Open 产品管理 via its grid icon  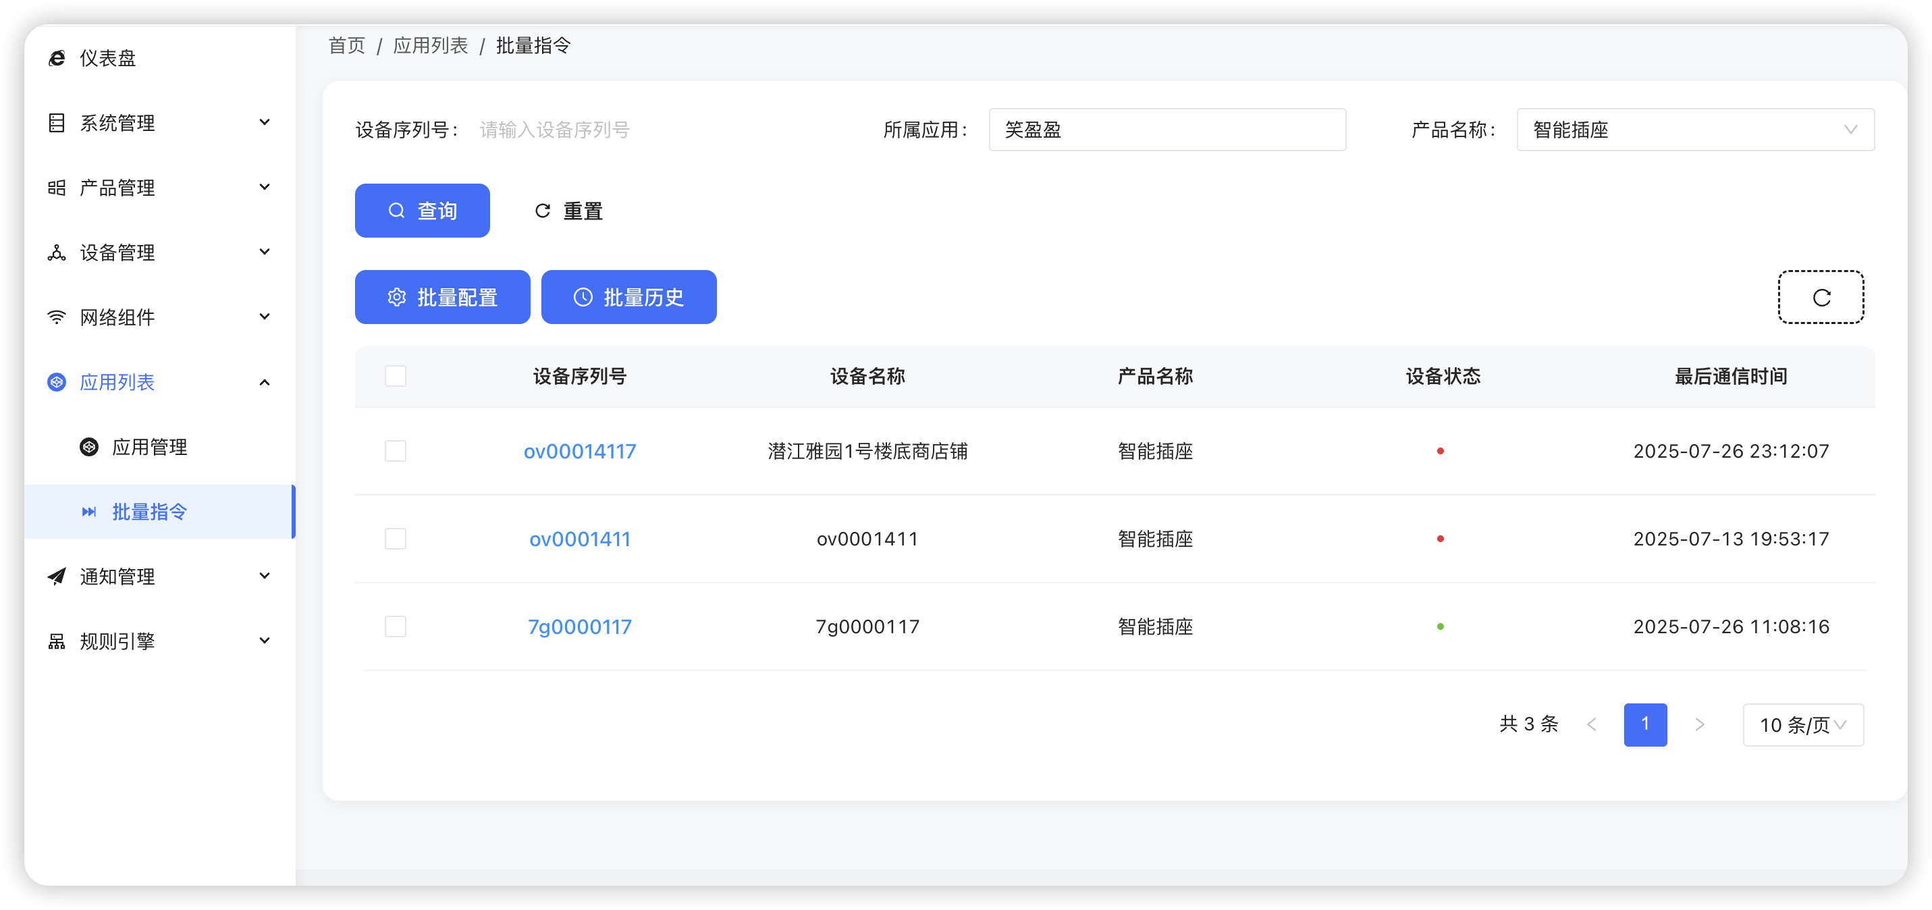[57, 188]
